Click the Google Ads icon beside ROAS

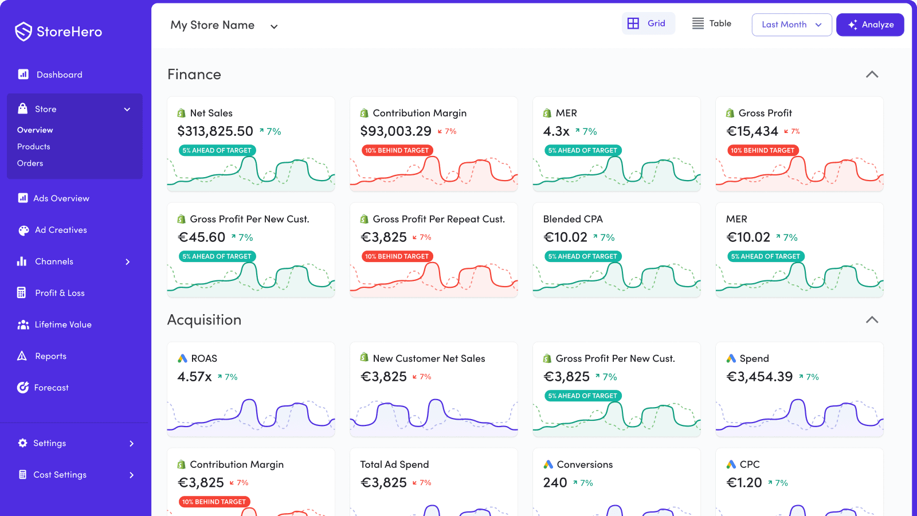(182, 358)
